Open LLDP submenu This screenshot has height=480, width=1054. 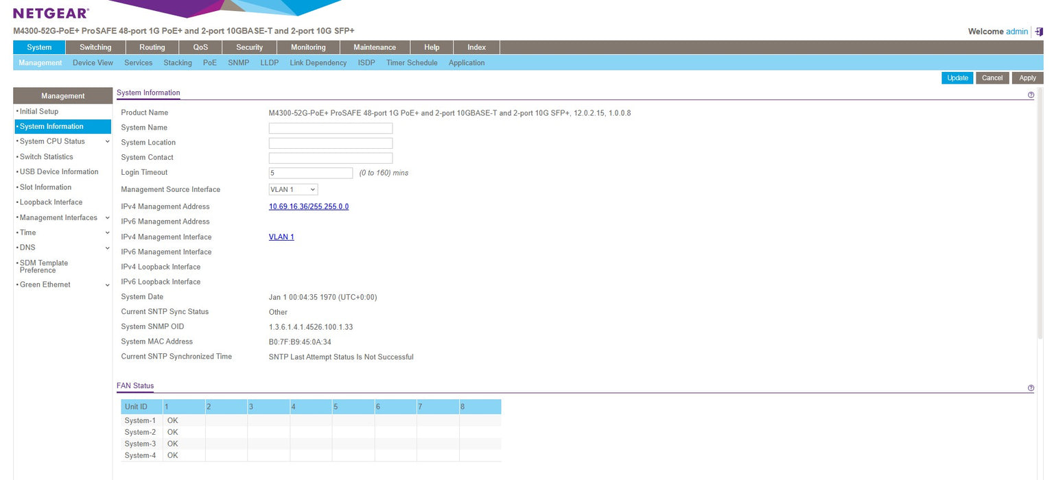tap(270, 63)
